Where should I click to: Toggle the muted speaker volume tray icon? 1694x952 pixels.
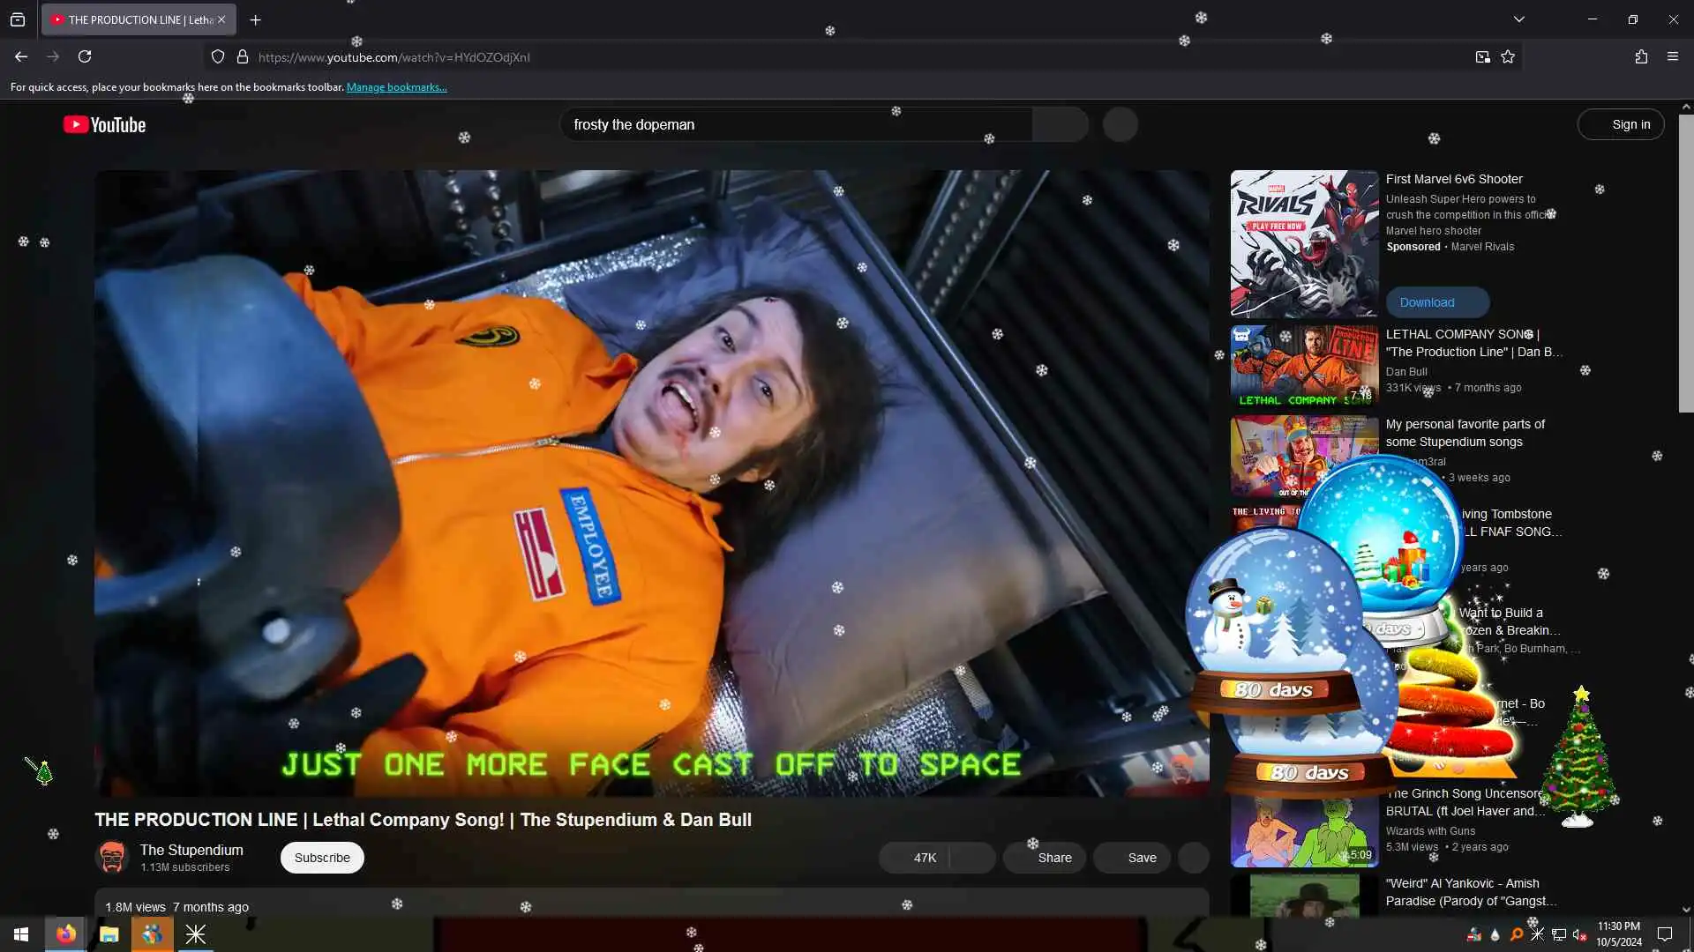click(x=1579, y=934)
